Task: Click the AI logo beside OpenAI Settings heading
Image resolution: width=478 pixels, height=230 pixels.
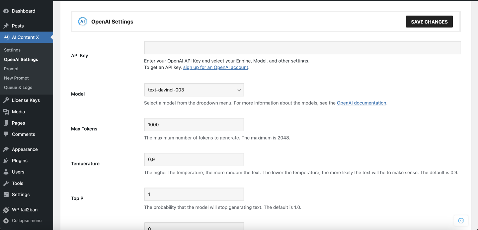Action: click(x=82, y=22)
